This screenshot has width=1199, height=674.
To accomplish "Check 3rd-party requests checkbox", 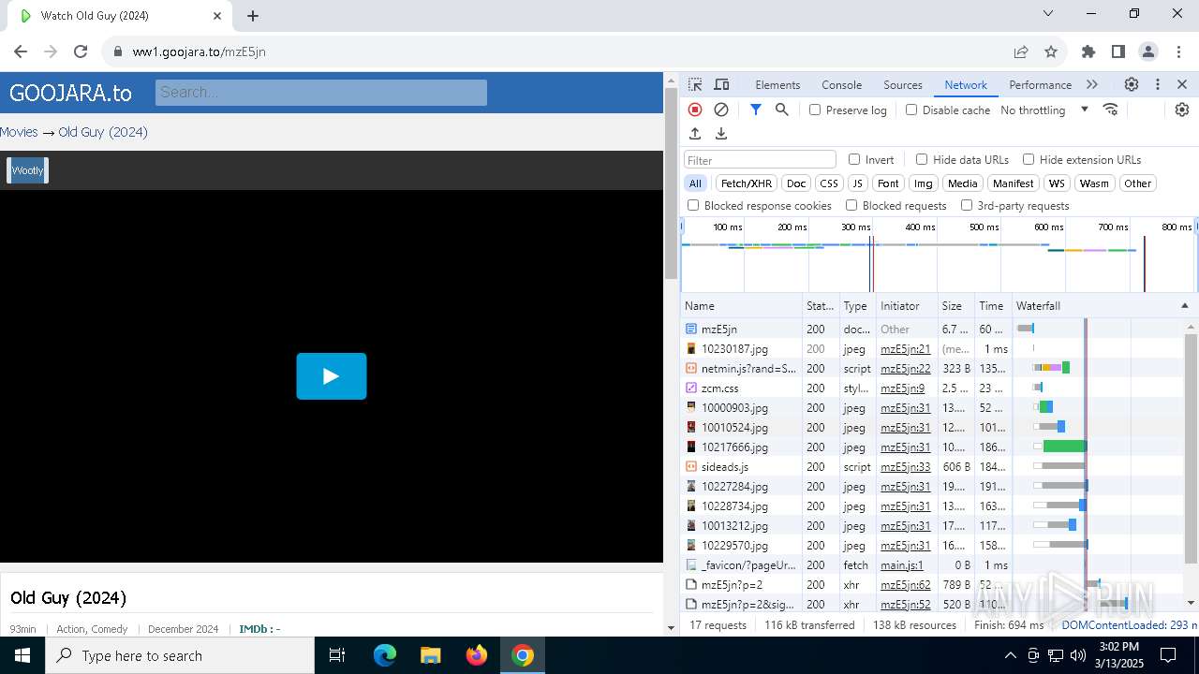I will point(967,205).
